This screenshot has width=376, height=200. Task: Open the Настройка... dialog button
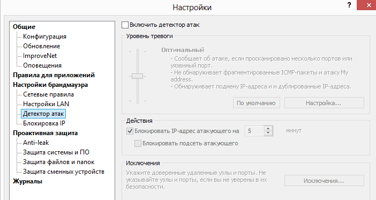324,103
